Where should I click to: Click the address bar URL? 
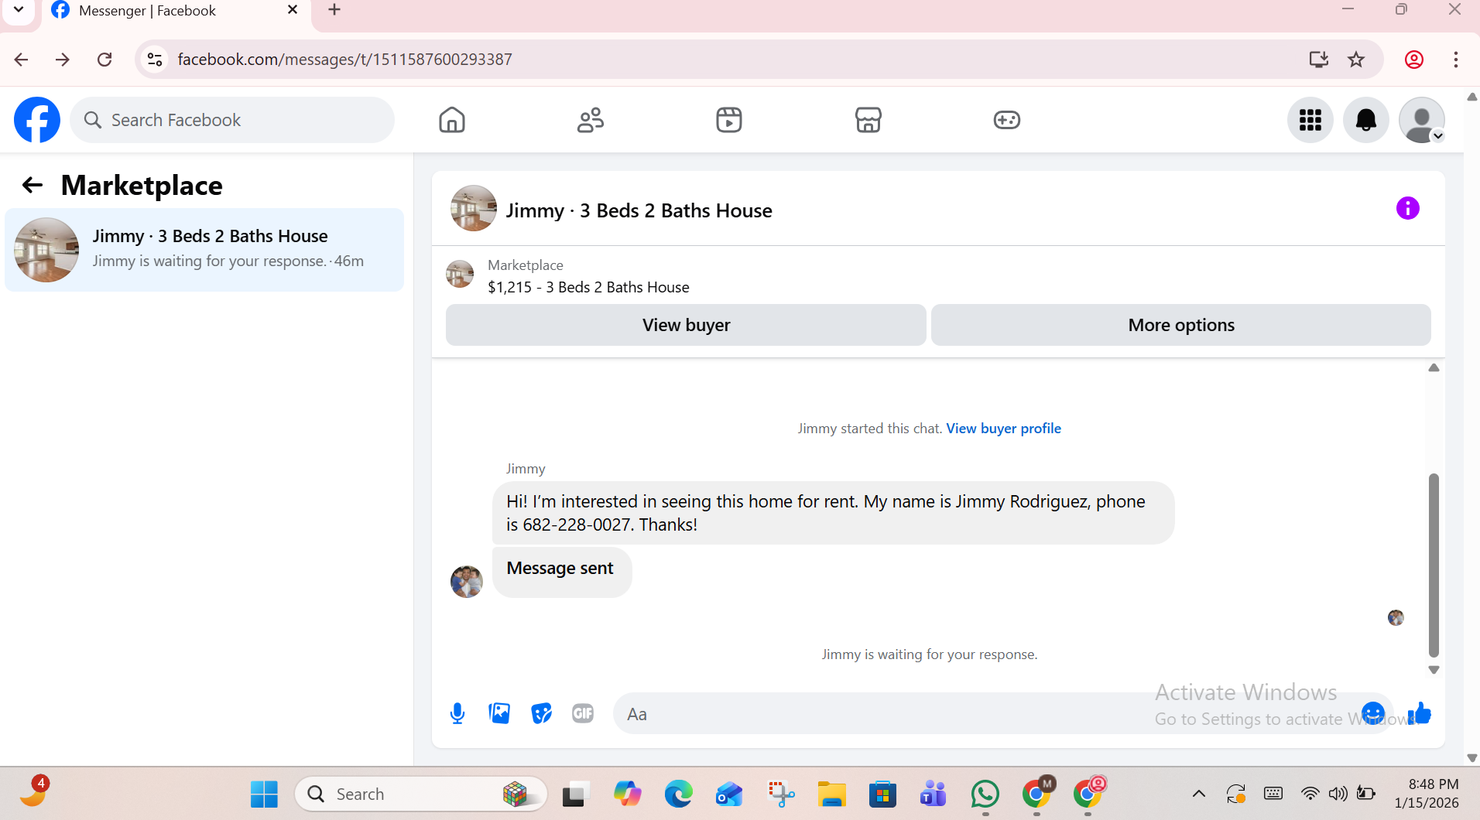tap(344, 60)
